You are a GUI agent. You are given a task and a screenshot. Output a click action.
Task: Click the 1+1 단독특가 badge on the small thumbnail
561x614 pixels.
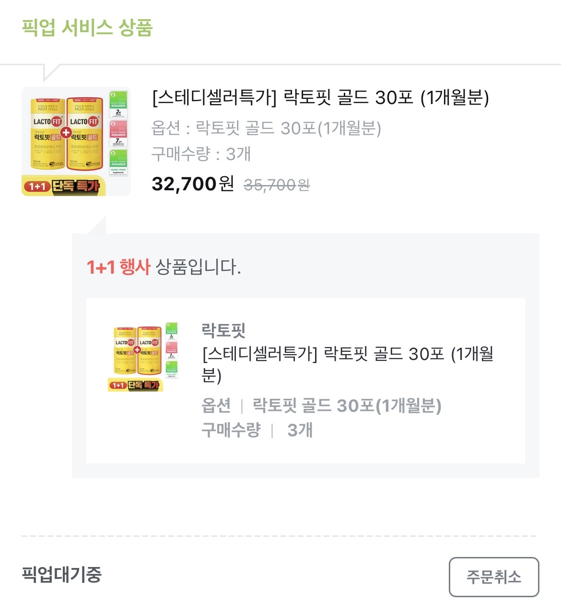coord(135,385)
